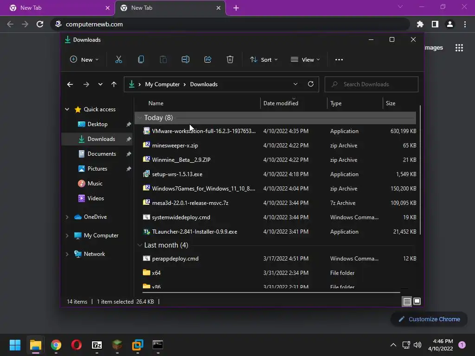Sort by the Type column header
475x356 pixels.
355,103
